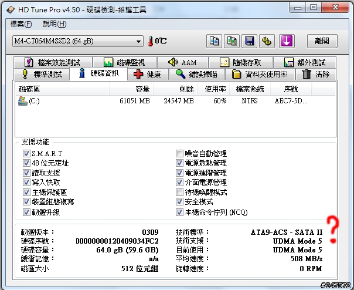The width and height of the screenshot is (354, 290).
Task: Toggle the S.M.A.R.T checkbox
Action: tap(26, 154)
